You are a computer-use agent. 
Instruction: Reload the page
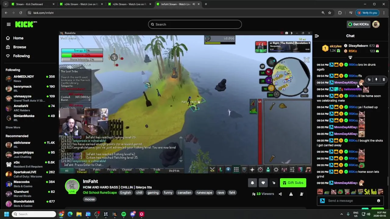21,13
